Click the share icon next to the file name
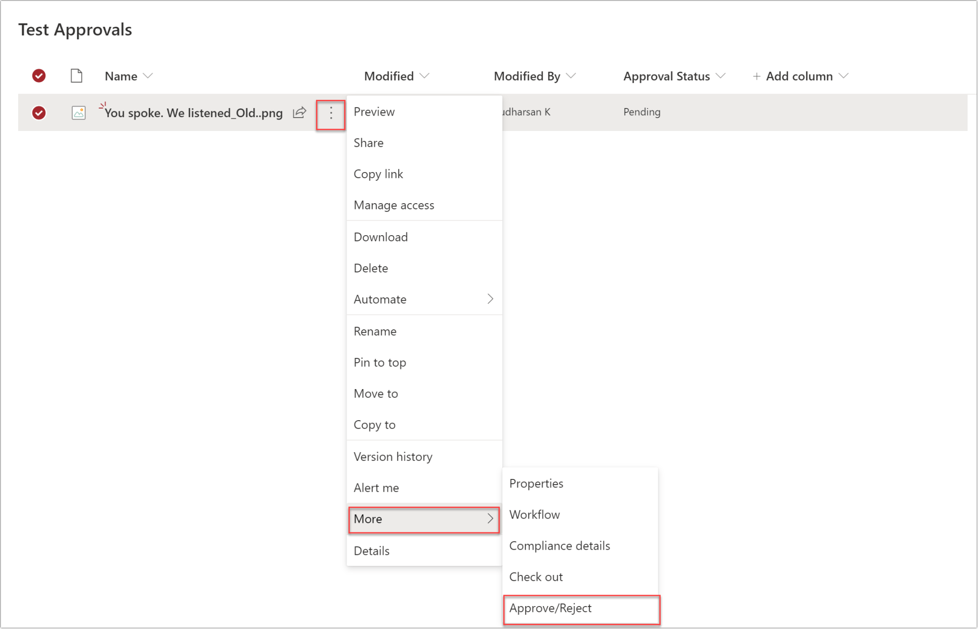Screen dimensions: 978x629 coord(299,112)
